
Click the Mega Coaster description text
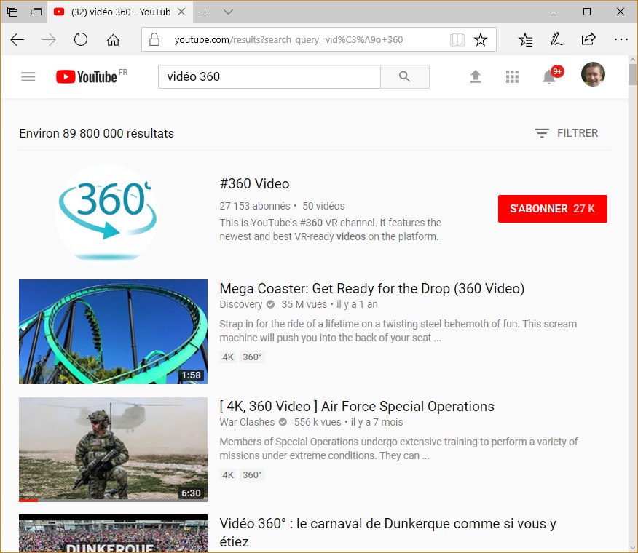[398, 330]
